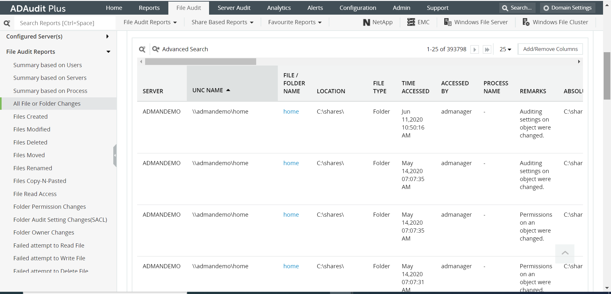
Task: Open Summary based on Users report
Action: pyautogui.click(x=47, y=65)
